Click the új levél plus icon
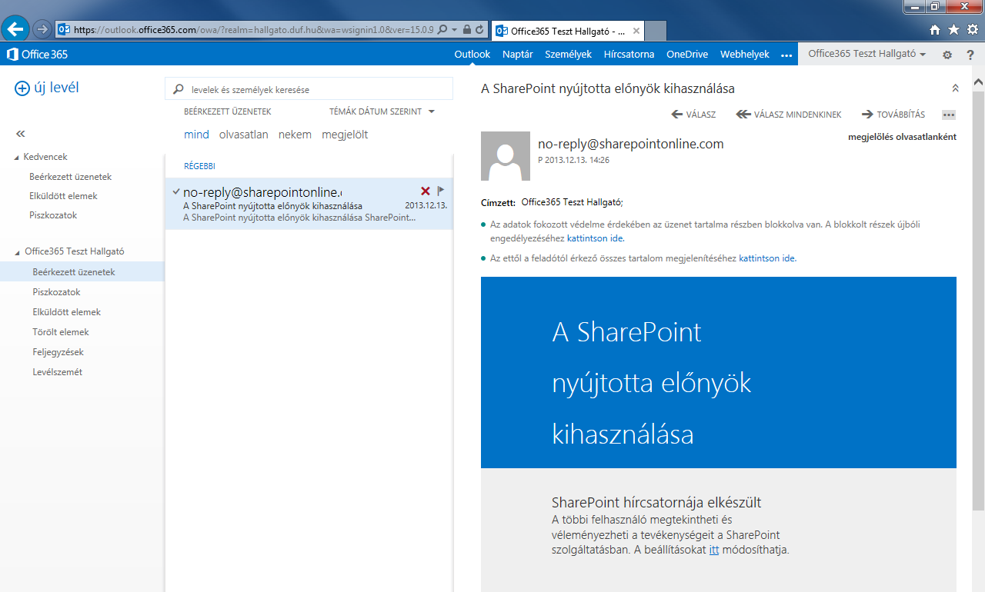The image size is (985, 592). pos(22,88)
